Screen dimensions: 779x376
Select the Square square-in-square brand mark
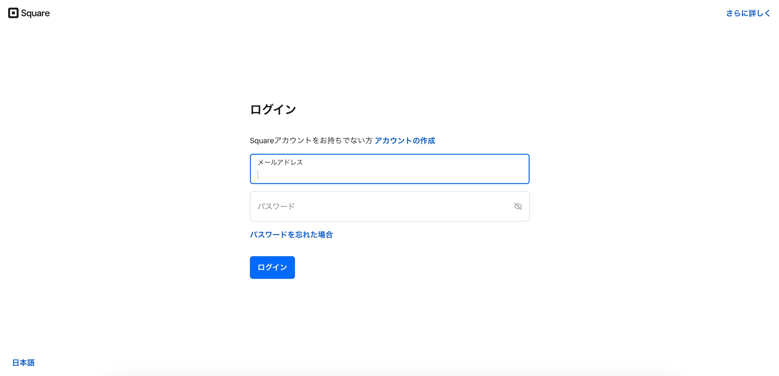click(x=13, y=13)
